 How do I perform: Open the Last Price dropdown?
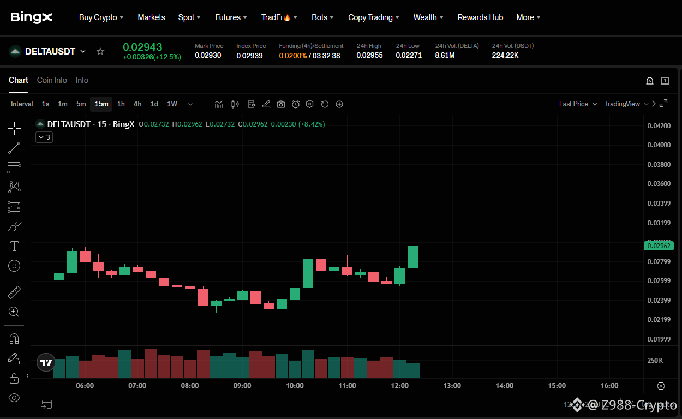click(578, 104)
